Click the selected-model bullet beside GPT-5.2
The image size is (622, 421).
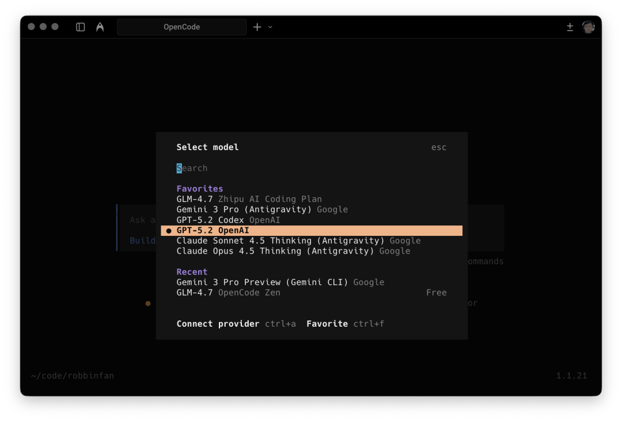coord(169,231)
